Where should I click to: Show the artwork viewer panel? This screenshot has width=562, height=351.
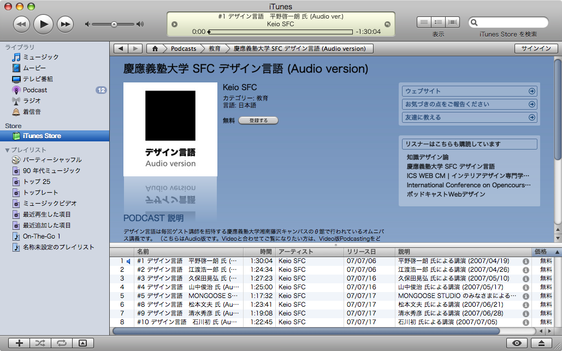82,343
